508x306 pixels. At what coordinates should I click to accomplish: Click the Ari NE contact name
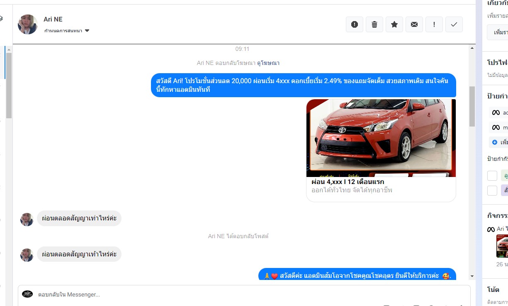(53, 19)
